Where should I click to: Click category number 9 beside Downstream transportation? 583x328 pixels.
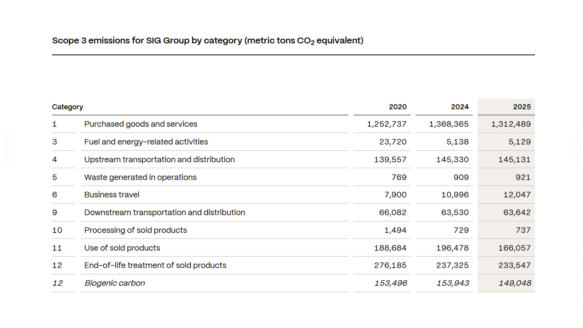pos(55,213)
